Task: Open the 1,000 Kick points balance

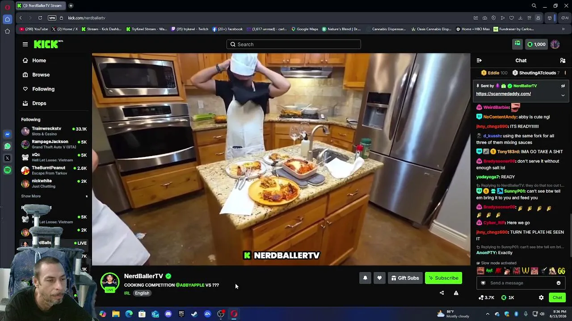Action: point(536,44)
